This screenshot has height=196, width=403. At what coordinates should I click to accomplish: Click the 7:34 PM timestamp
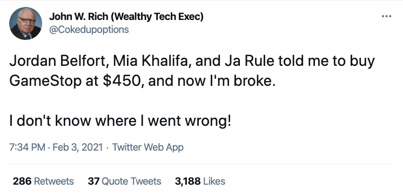[x=27, y=147]
